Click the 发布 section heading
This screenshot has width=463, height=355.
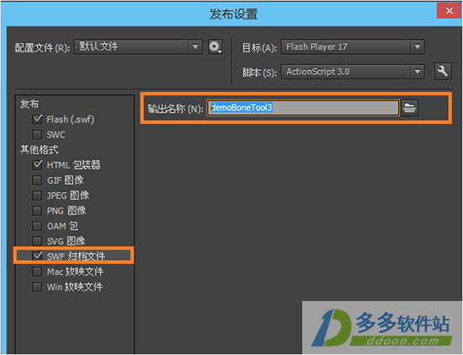tap(29, 104)
